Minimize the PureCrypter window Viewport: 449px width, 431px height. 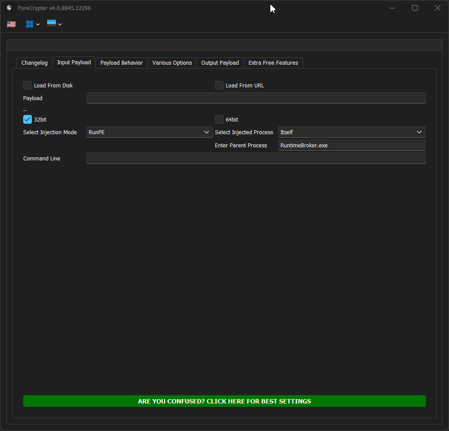pos(392,8)
